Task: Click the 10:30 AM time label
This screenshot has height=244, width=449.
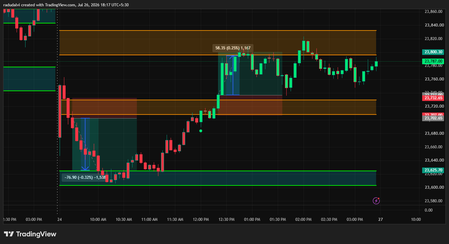Action: (x=123, y=219)
